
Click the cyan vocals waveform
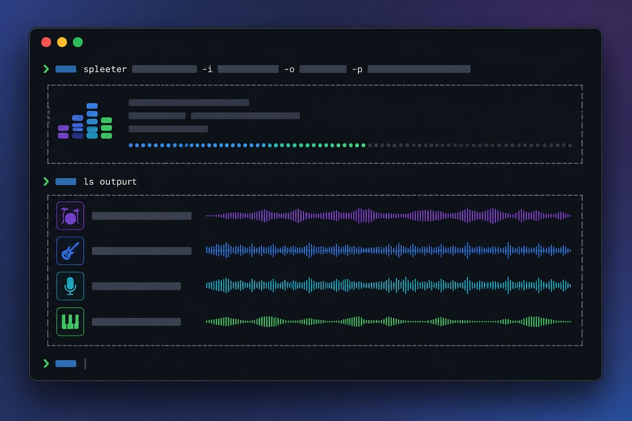tap(388, 285)
